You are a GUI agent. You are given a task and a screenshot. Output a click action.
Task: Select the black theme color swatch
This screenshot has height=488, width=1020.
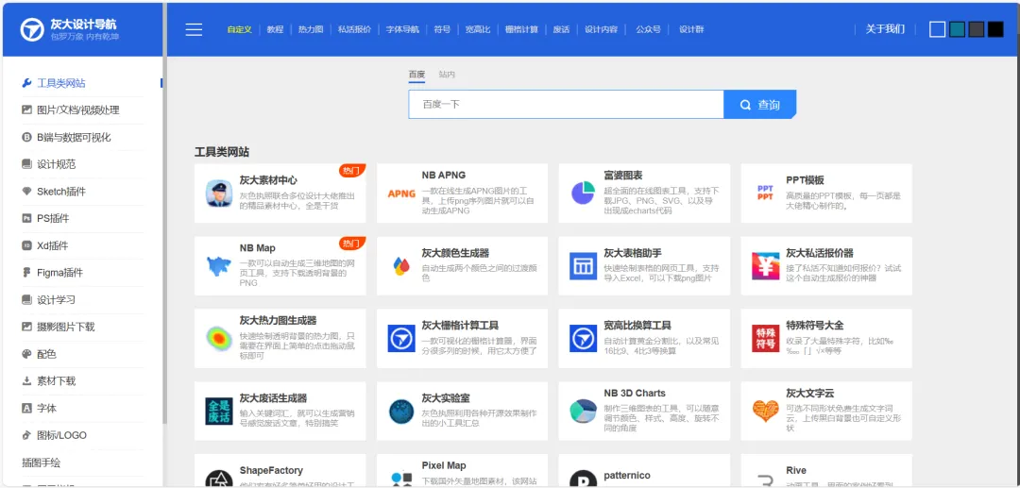[996, 29]
